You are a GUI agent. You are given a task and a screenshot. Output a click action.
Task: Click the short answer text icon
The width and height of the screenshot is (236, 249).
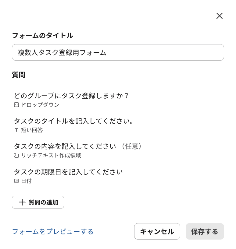point(16,130)
